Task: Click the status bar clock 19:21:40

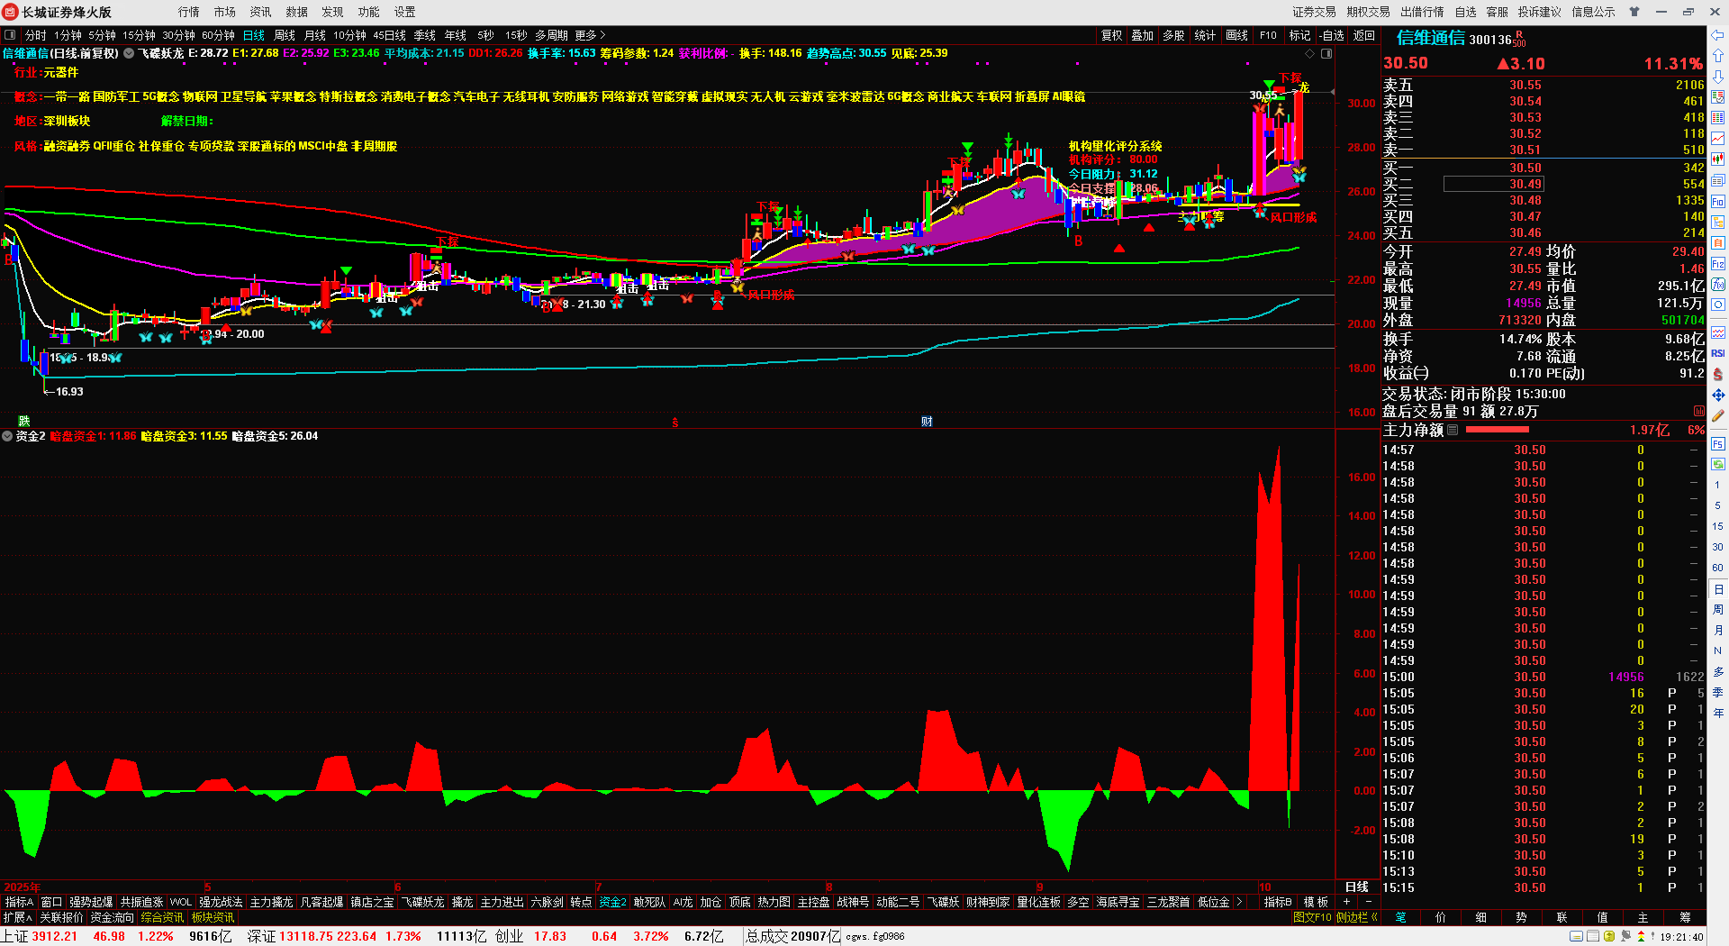Action: click(1681, 936)
